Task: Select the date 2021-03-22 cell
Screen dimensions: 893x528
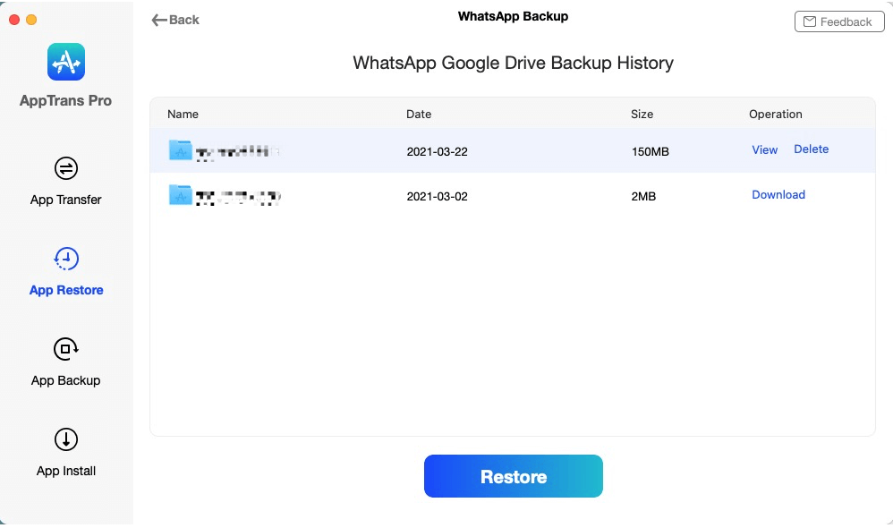Action: (x=437, y=151)
